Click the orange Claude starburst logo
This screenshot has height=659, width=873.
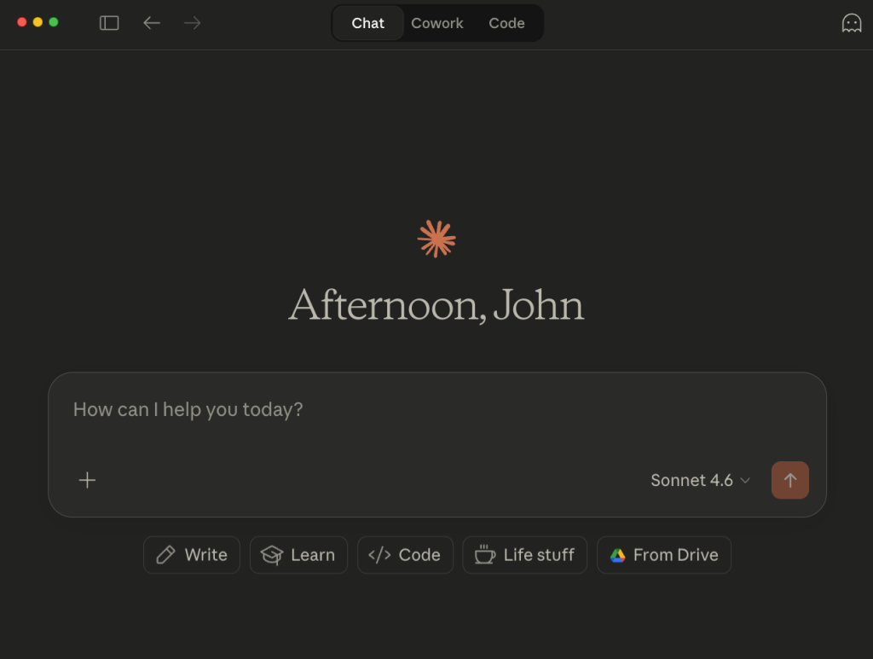[x=436, y=239]
